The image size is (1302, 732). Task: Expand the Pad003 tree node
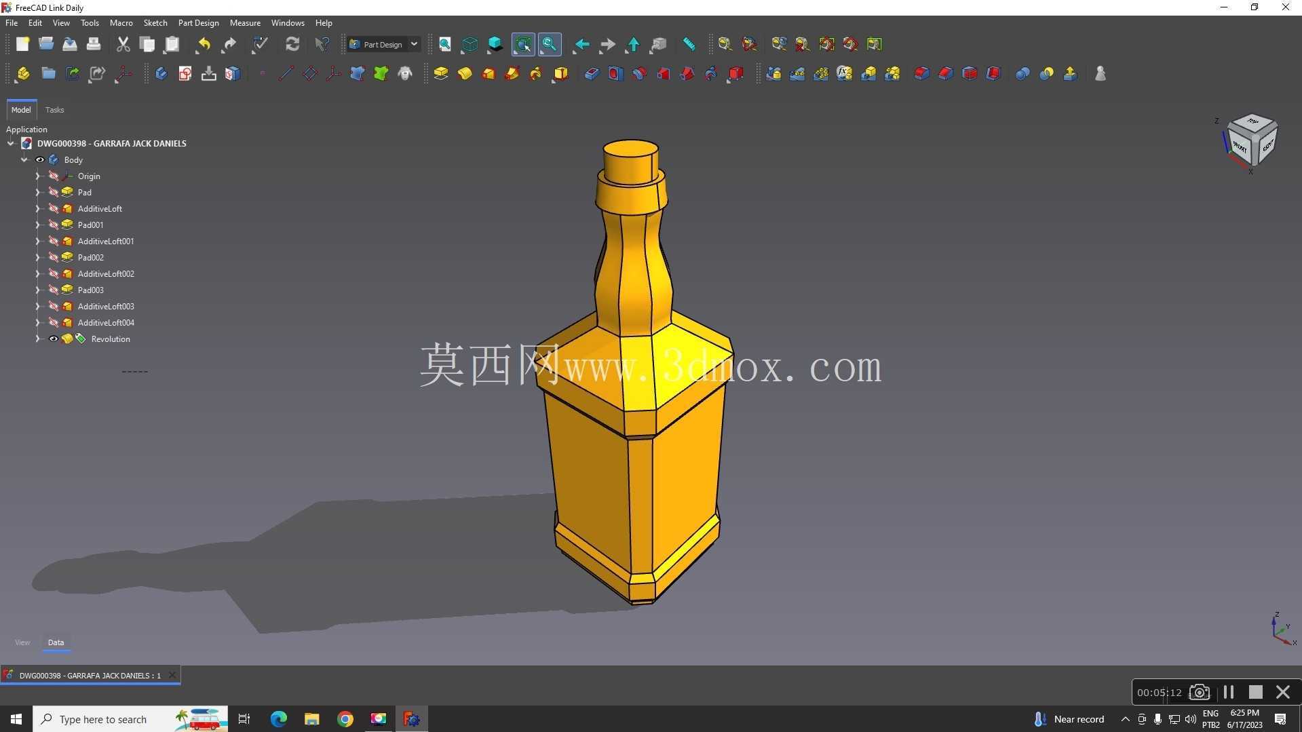point(38,290)
